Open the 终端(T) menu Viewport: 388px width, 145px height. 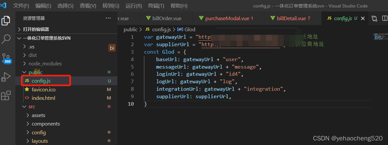156,6
